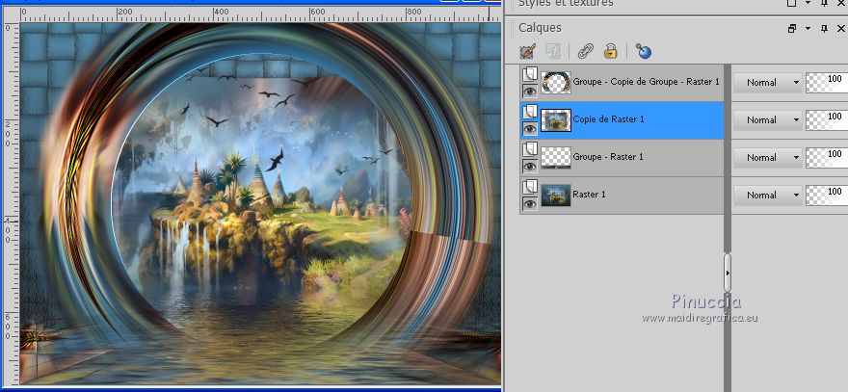Click the dark landscape thumbnail of the bottom Raster 1 row
This screenshot has width=848, height=392.
tap(556, 196)
